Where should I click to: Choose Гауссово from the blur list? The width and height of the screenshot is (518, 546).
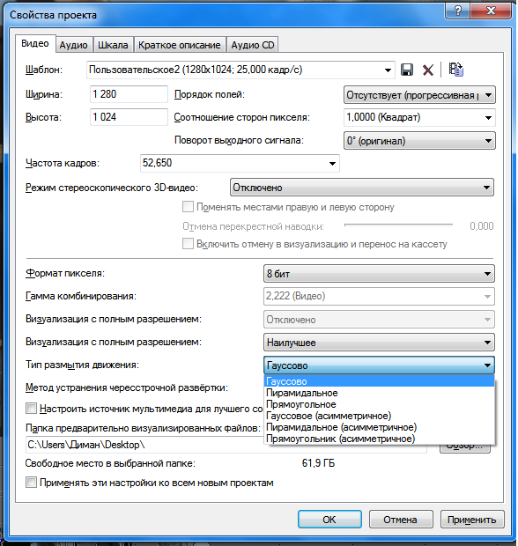[379, 381]
